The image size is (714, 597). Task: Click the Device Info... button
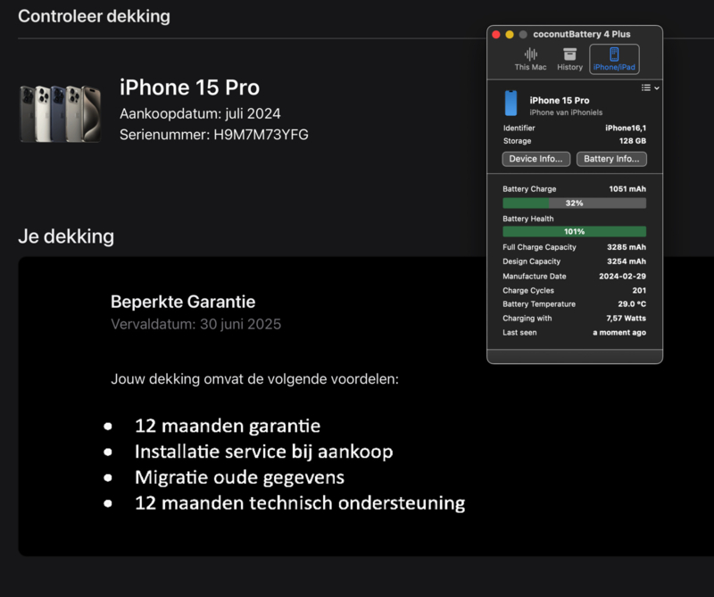[536, 159]
